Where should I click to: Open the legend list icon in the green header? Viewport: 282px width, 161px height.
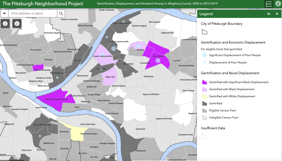point(268,4)
